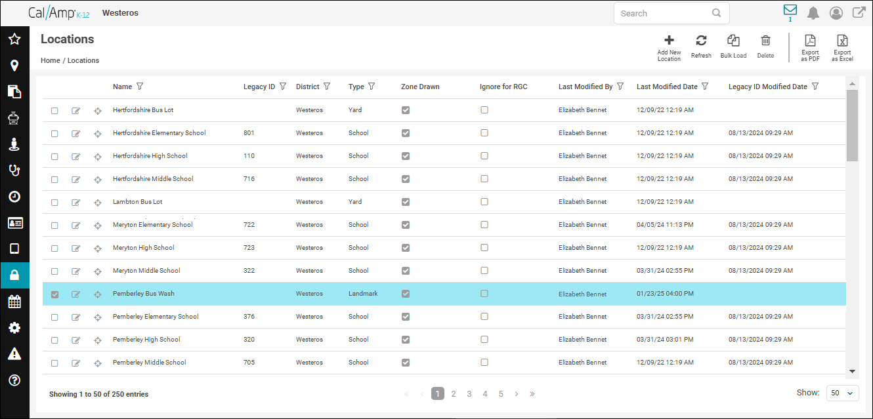Screen dimensions: 873x419
Task: Edit the Meryton High School row
Action: tap(76, 248)
